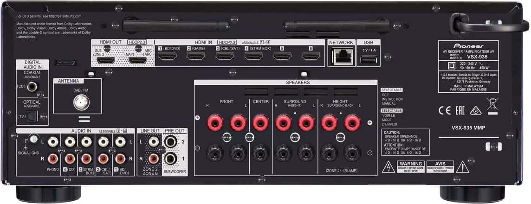The height and width of the screenshot is (204, 531).
Task: Click HDMI IN 4 (STRM BOX) port
Action: click(x=253, y=57)
